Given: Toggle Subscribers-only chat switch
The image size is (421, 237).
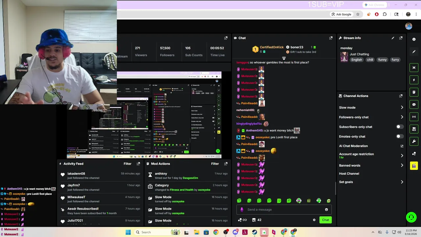Looking at the screenshot, I should (400, 127).
